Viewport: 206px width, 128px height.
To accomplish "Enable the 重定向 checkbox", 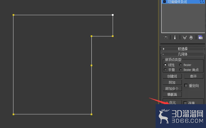I will tap(186, 85).
